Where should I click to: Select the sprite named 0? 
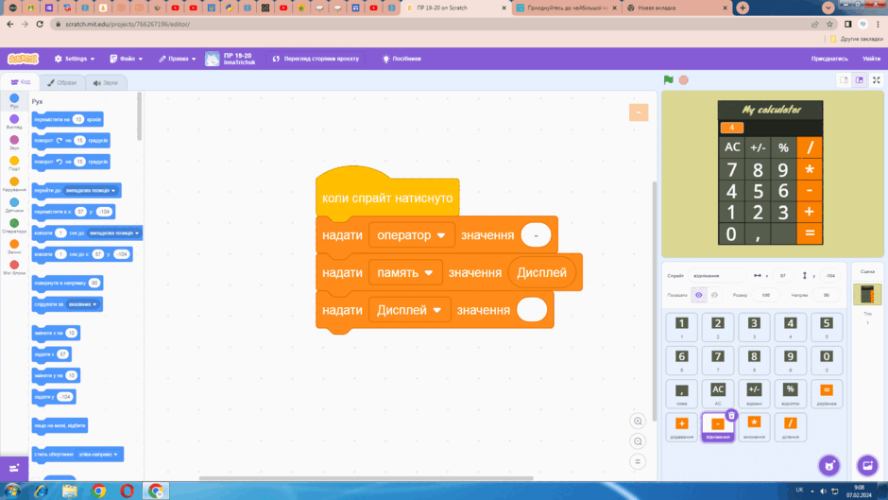[827, 360]
